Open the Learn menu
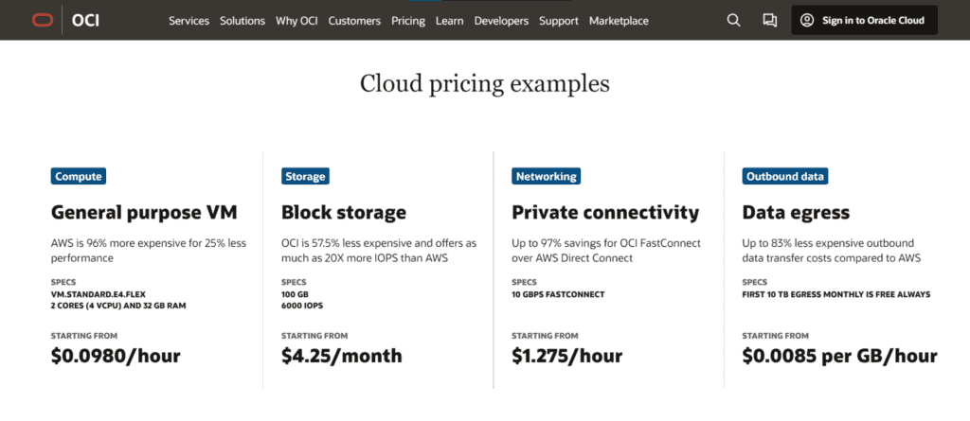The height and width of the screenshot is (421, 970). click(450, 21)
